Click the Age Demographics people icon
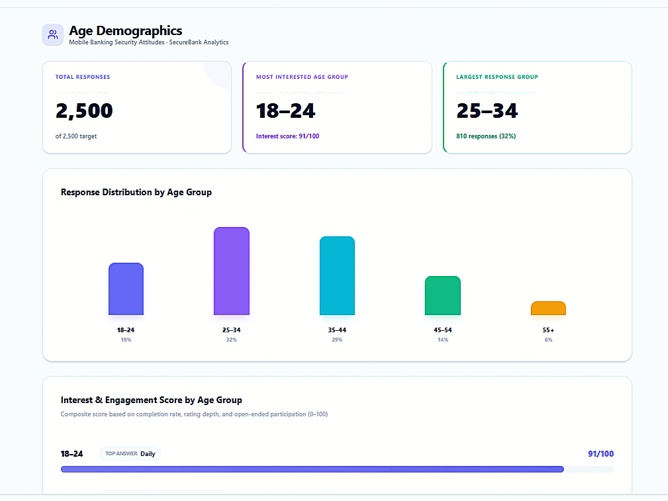This screenshot has width=668, height=501. 53,34
